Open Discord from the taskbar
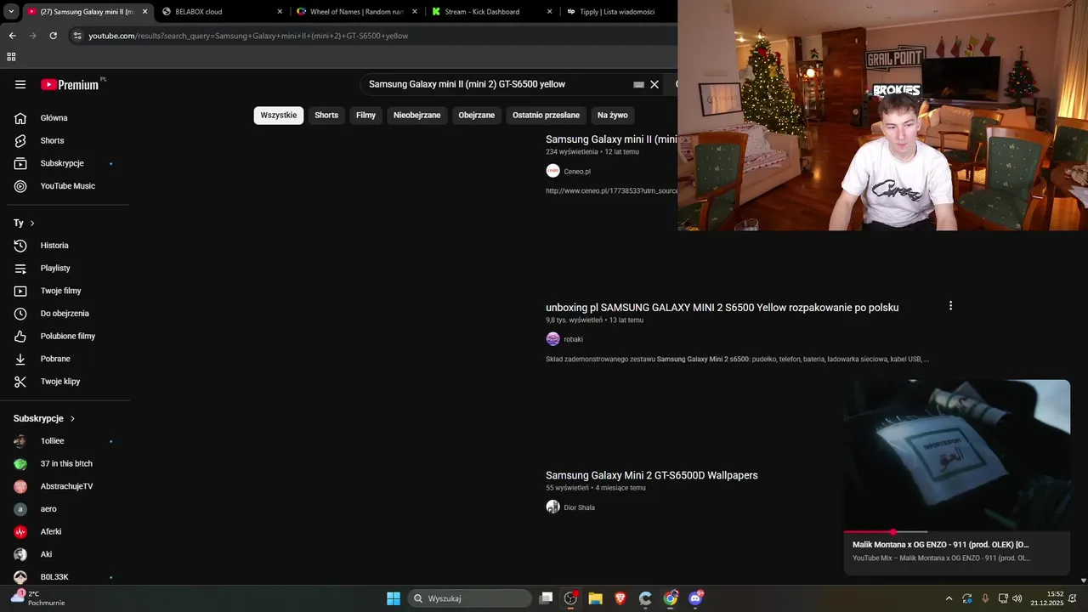 tap(695, 598)
